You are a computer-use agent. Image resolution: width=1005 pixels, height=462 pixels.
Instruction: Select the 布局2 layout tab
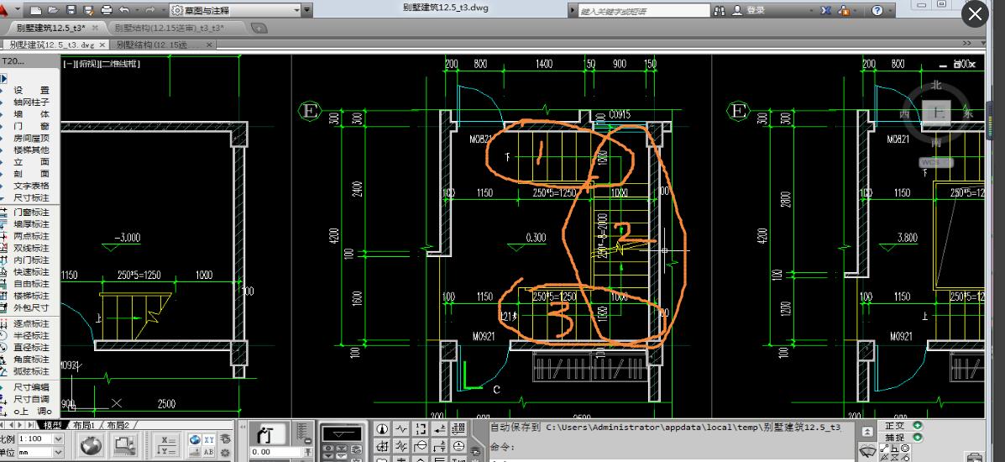[x=118, y=425]
